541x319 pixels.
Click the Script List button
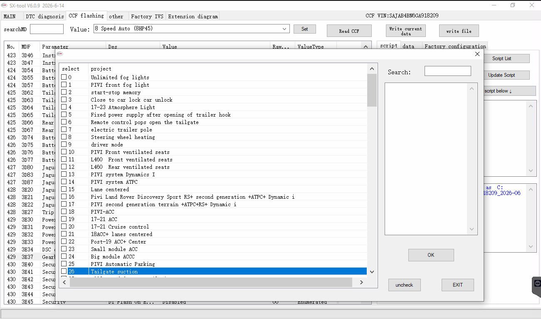[x=506, y=58]
